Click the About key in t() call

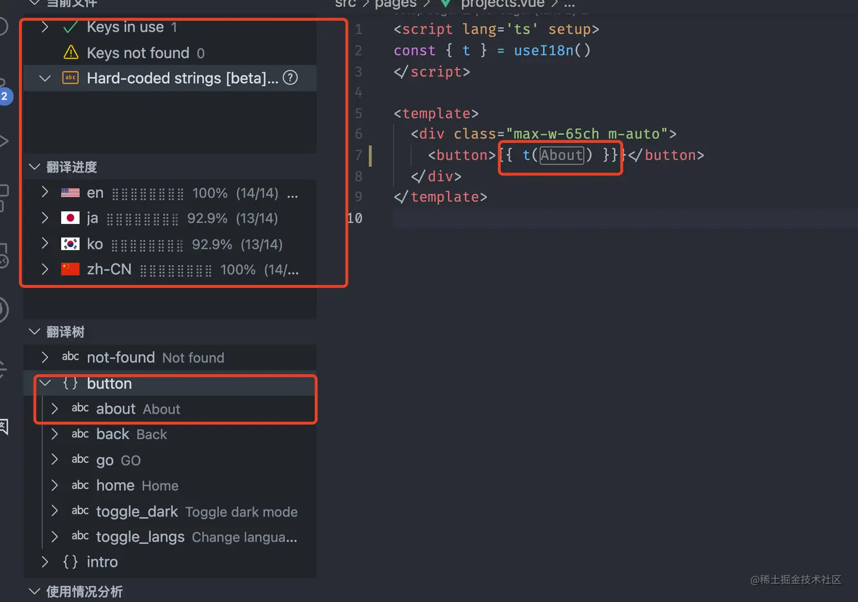pyautogui.click(x=561, y=155)
